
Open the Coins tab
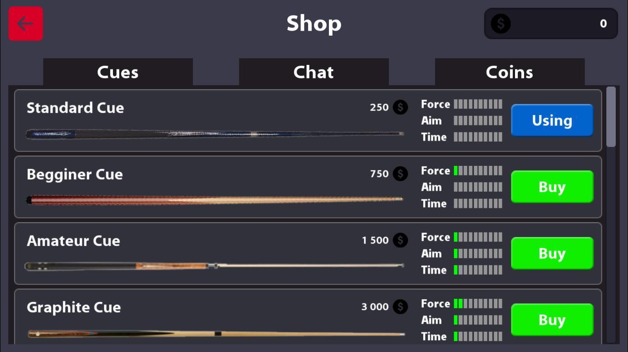pos(509,72)
